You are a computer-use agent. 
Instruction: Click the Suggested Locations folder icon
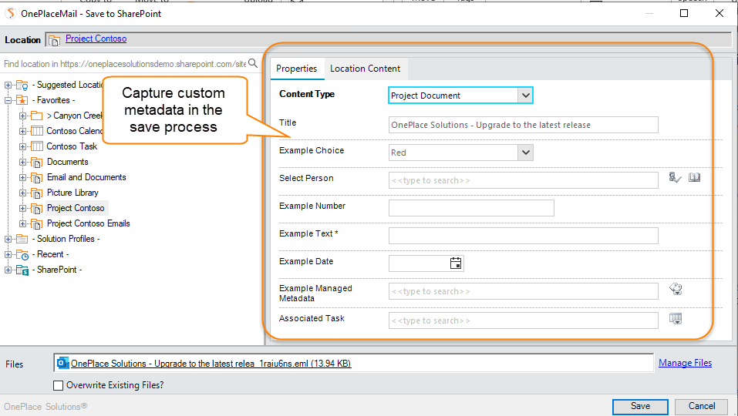22,85
